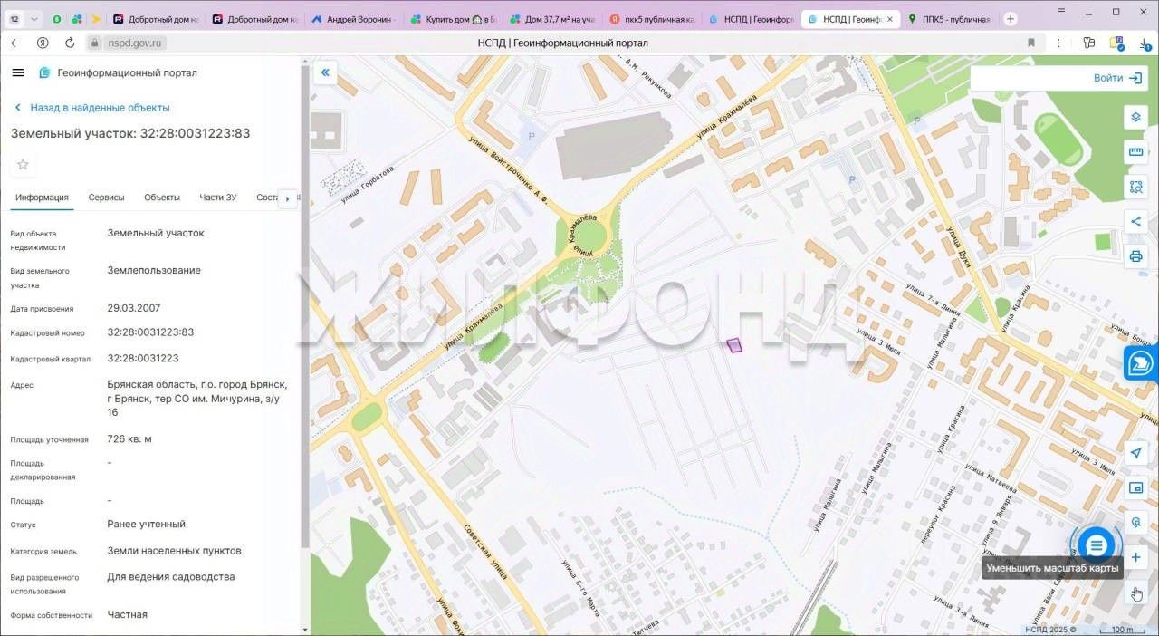
Task: Click the share map icon
Action: pyautogui.click(x=1135, y=222)
